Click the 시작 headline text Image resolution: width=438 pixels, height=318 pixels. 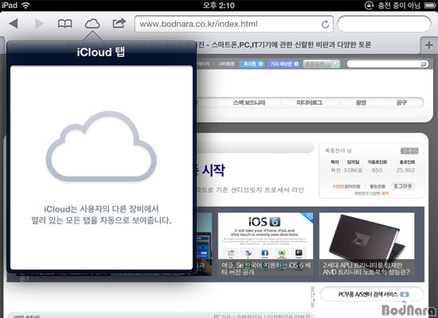(x=213, y=169)
